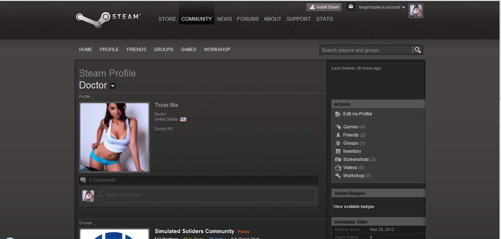Click the Doctor-FK text
The image size is (501, 239).
tap(164, 129)
